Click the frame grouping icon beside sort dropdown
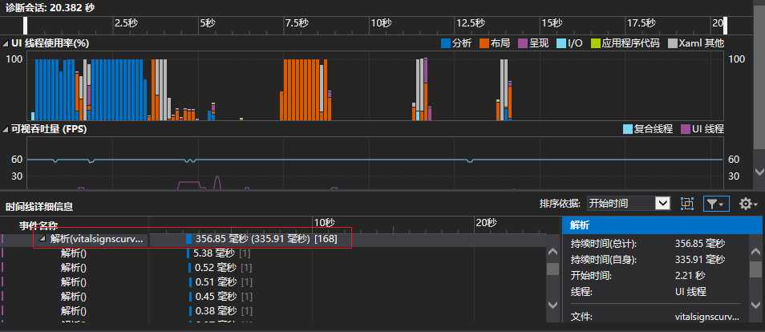This screenshot has height=332, width=765. point(687,204)
